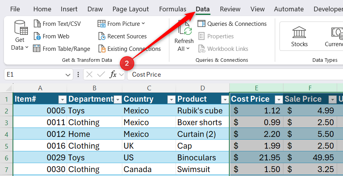Open grayed-out Properties command
The width and height of the screenshot is (343, 176).
pos(216,36)
